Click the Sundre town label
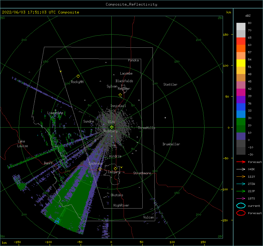 (x=89, y=121)
